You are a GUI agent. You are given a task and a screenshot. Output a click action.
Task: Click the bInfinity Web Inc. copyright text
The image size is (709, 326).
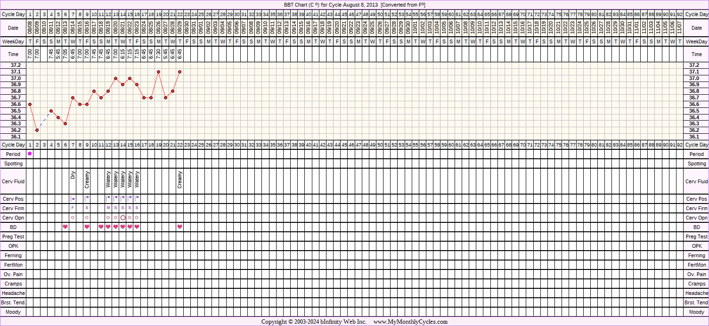point(330,322)
